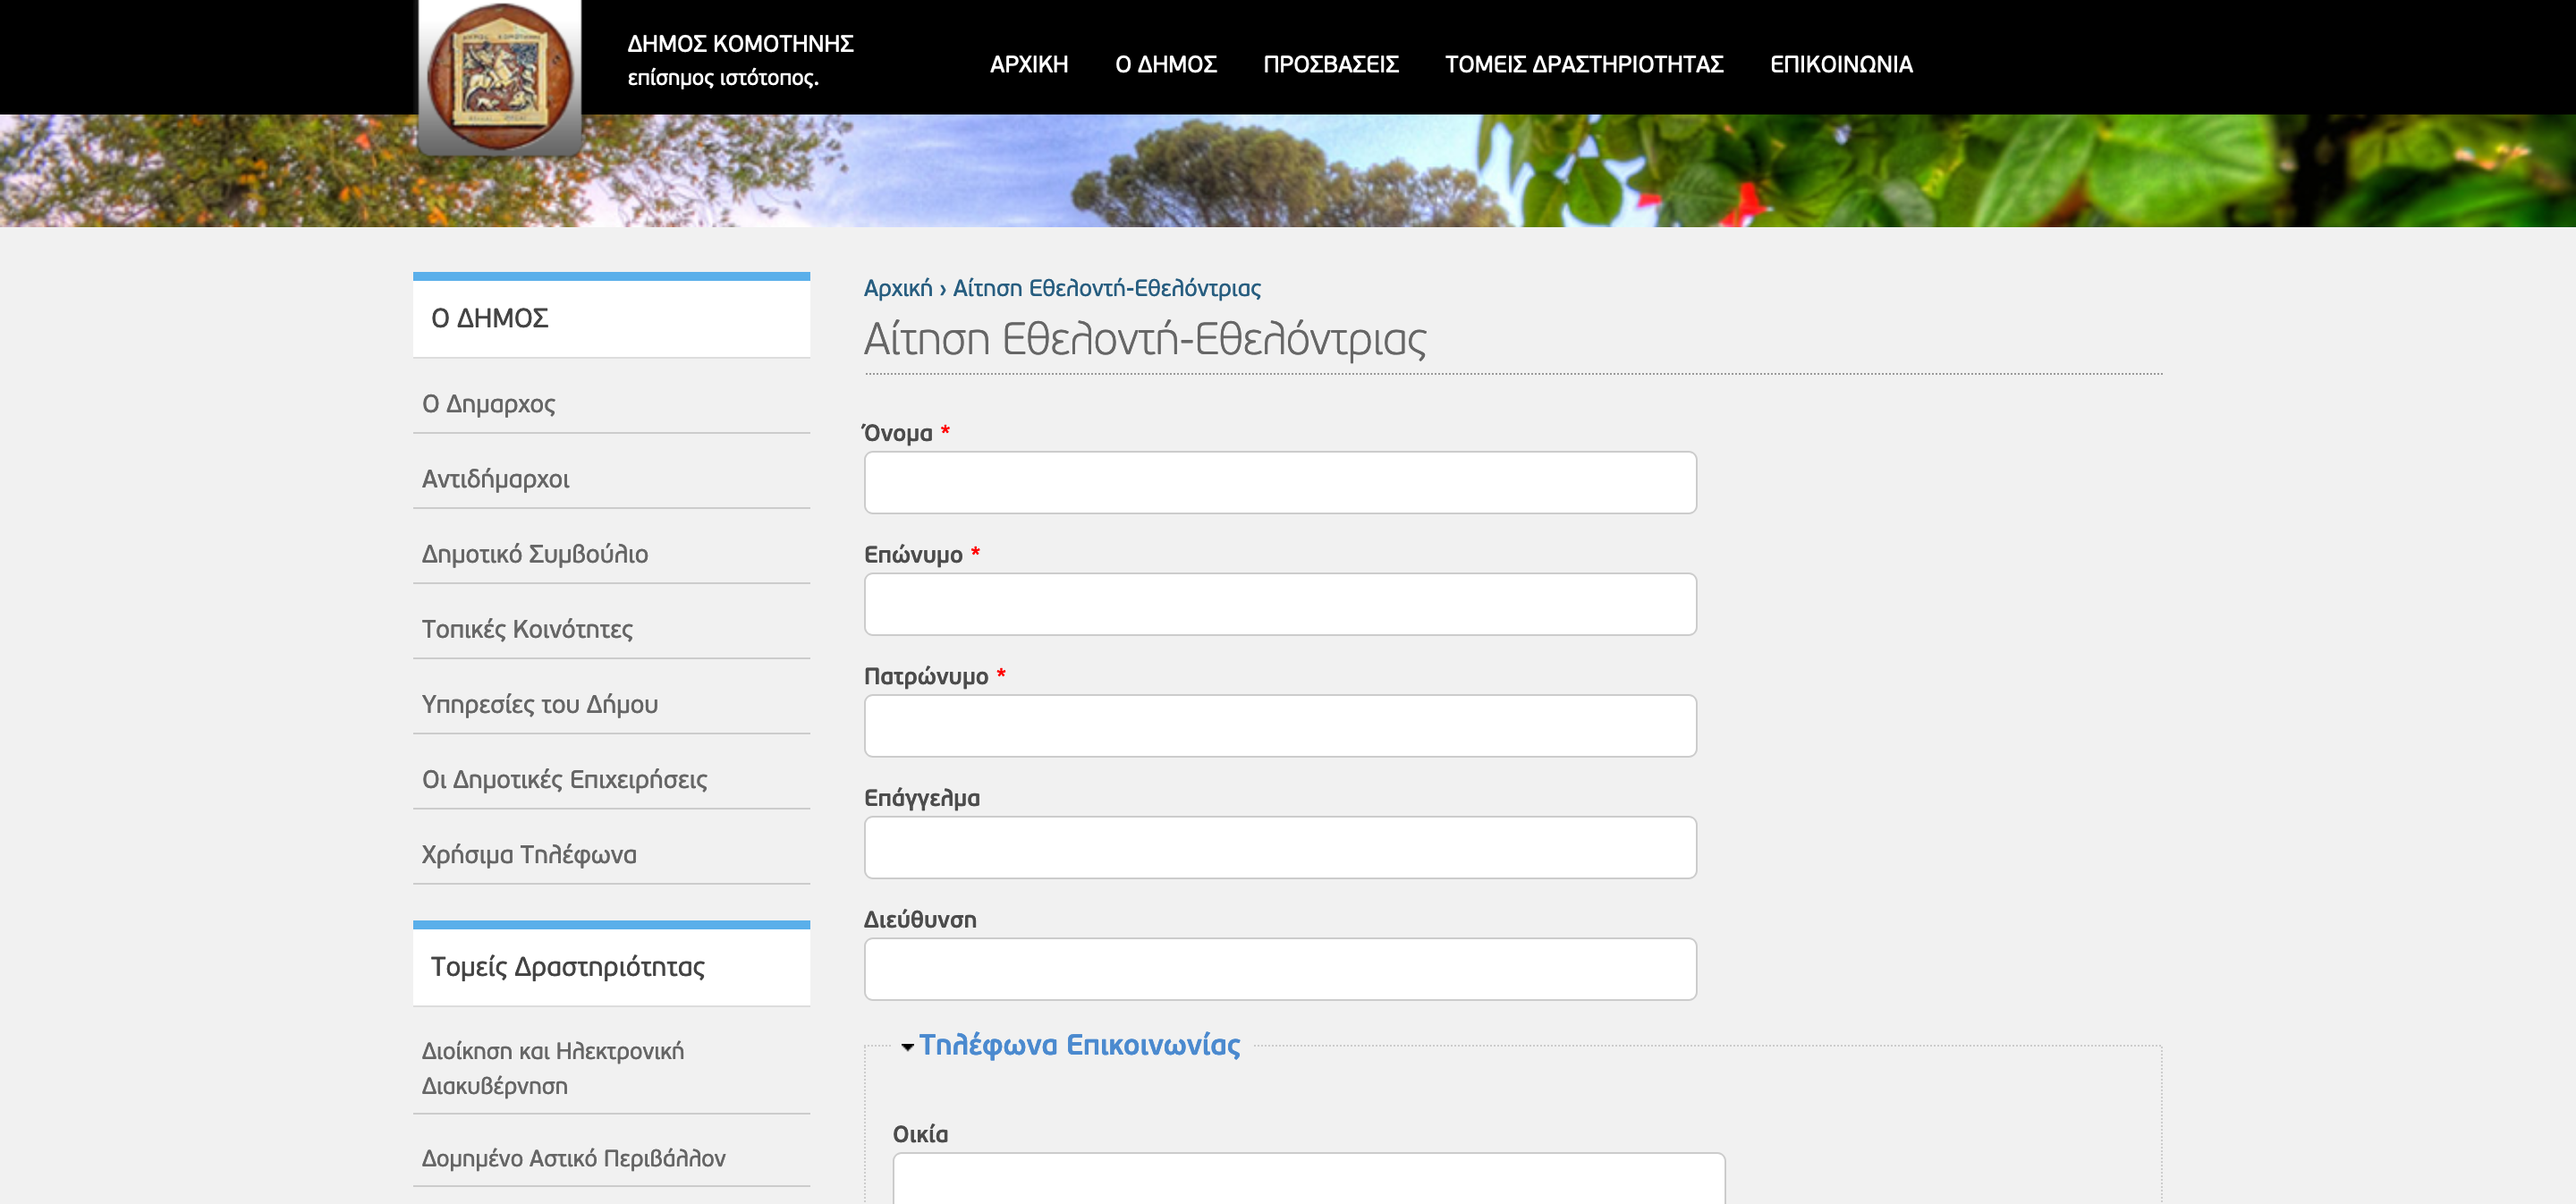Click the Αίτηση Εθελοντή-Εθελόντριας breadcrumb link

coord(1106,288)
